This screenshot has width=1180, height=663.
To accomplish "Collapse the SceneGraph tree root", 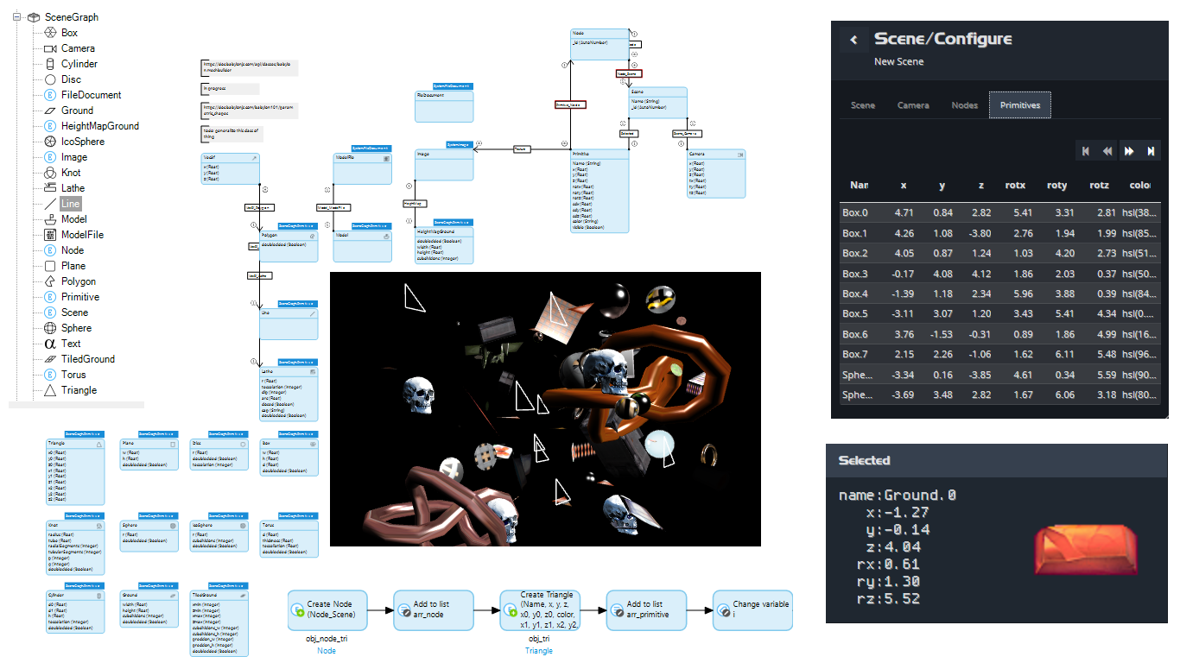I will tap(16, 16).
